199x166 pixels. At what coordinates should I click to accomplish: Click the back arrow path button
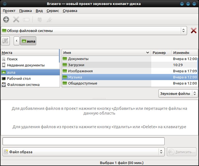click(17, 41)
